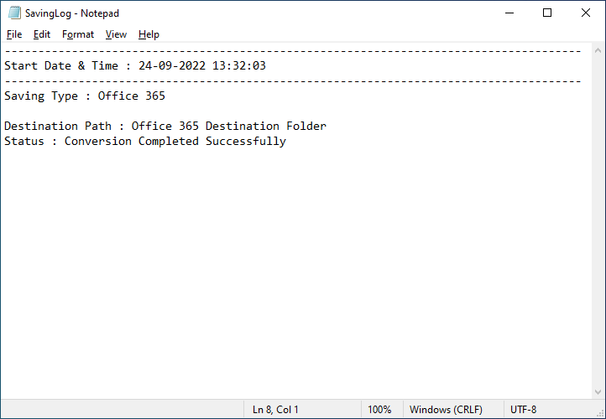Click the scrollbar down arrow

pyautogui.click(x=598, y=392)
